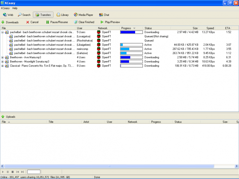Image resolution: width=239 pixels, height=179 pixels.
Task: Click the green Uploads arrow icon
Action: coord(3,117)
